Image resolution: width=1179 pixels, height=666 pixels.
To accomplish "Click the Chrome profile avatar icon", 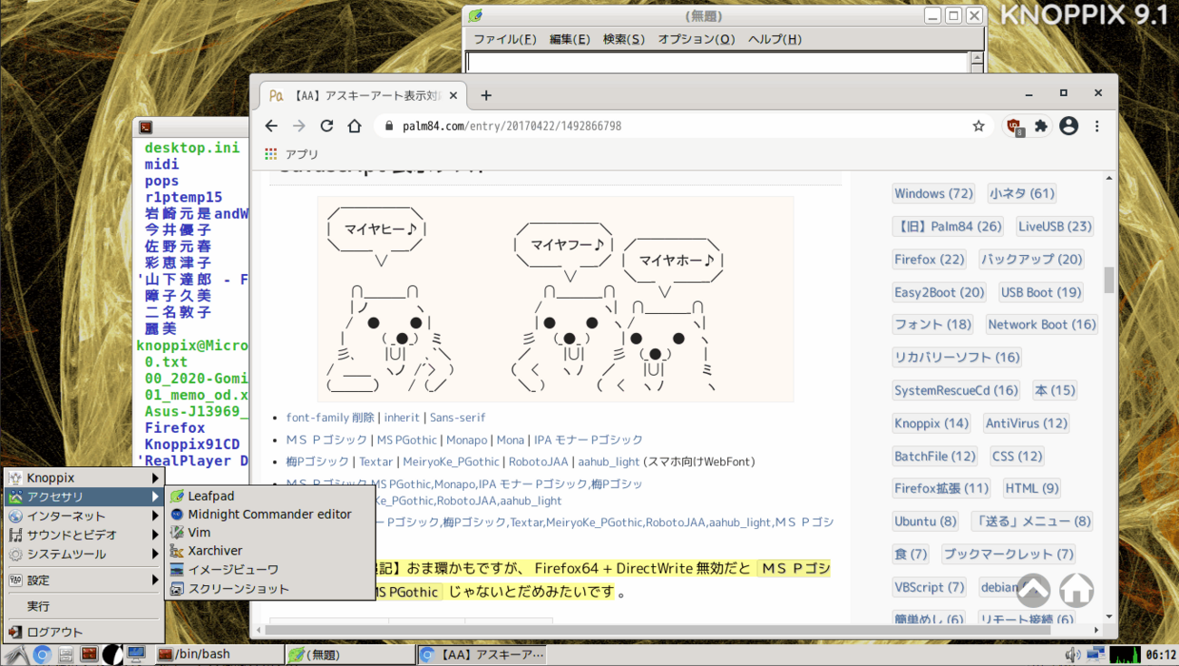I will (1068, 126).
